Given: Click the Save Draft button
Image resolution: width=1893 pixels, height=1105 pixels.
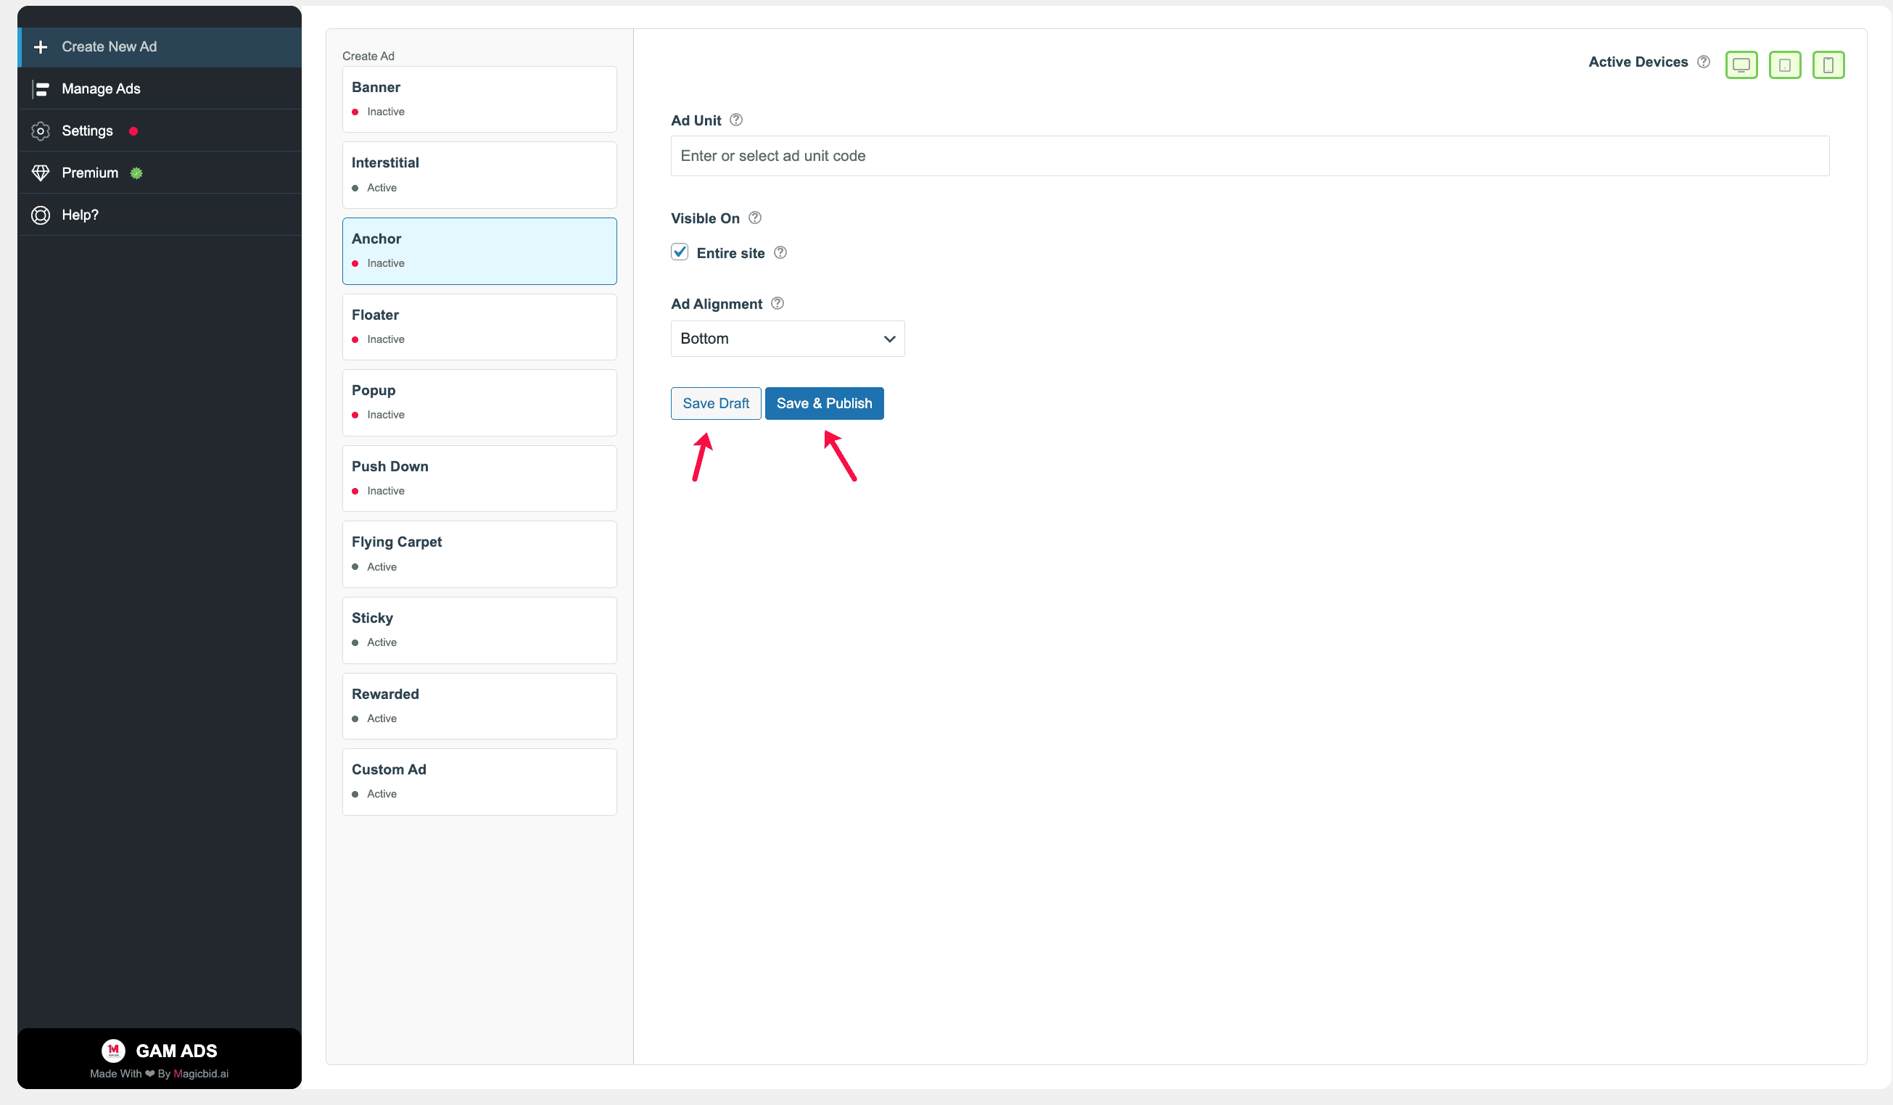Looking at the screenshot, I should point(715,403).
